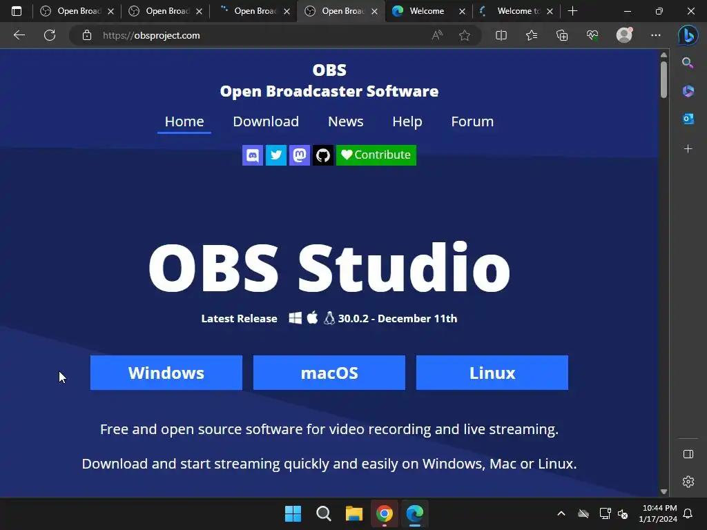Viewport: 707px width, 530px height.
Task: Open the News nav item
Action: 345,121
